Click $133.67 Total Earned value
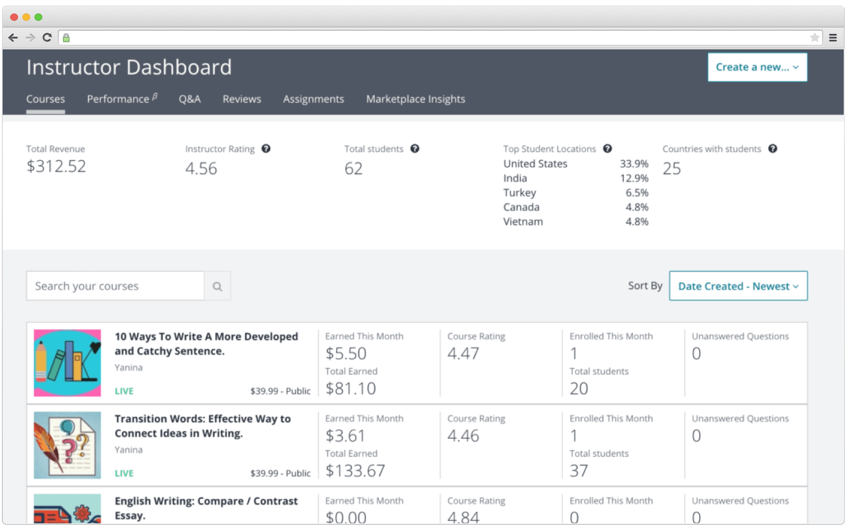 click(x=355, y=471)
